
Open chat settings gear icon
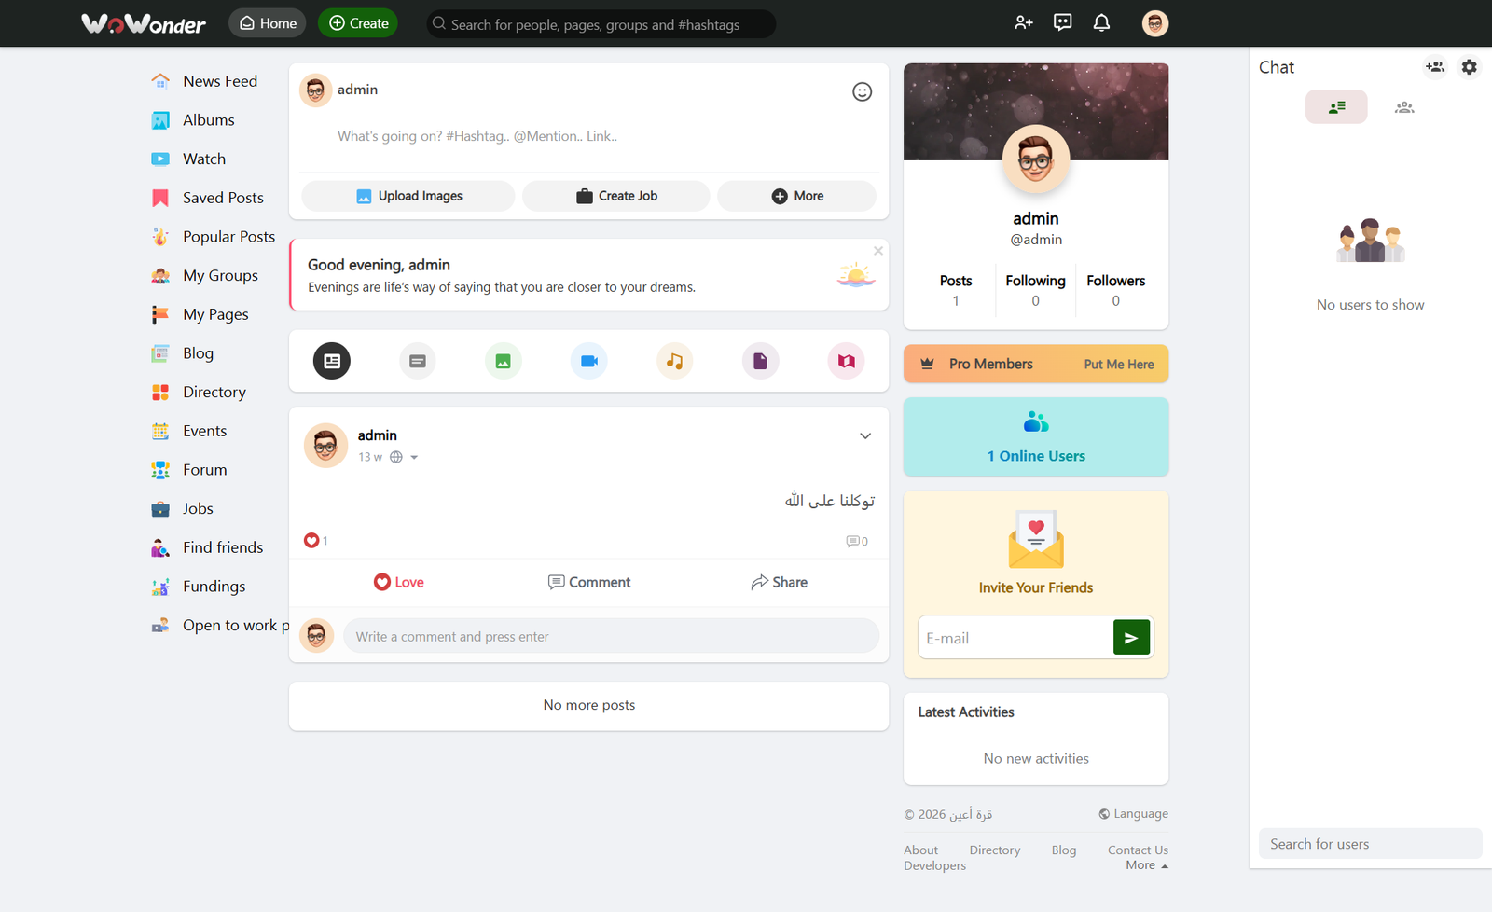point(1470,67)
